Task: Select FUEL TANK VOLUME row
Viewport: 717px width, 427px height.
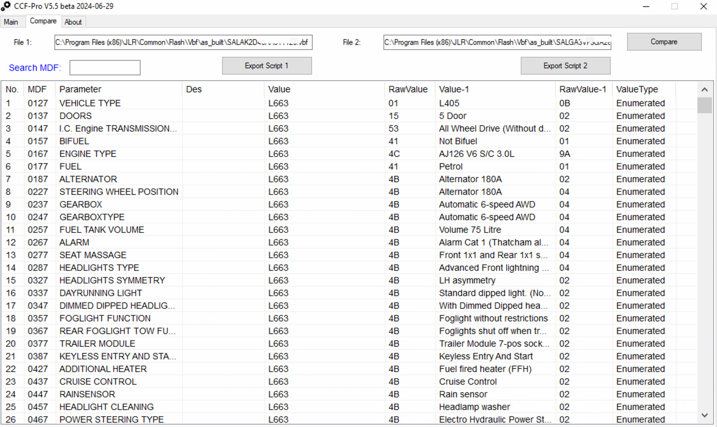Action: (x=349, y=230)
